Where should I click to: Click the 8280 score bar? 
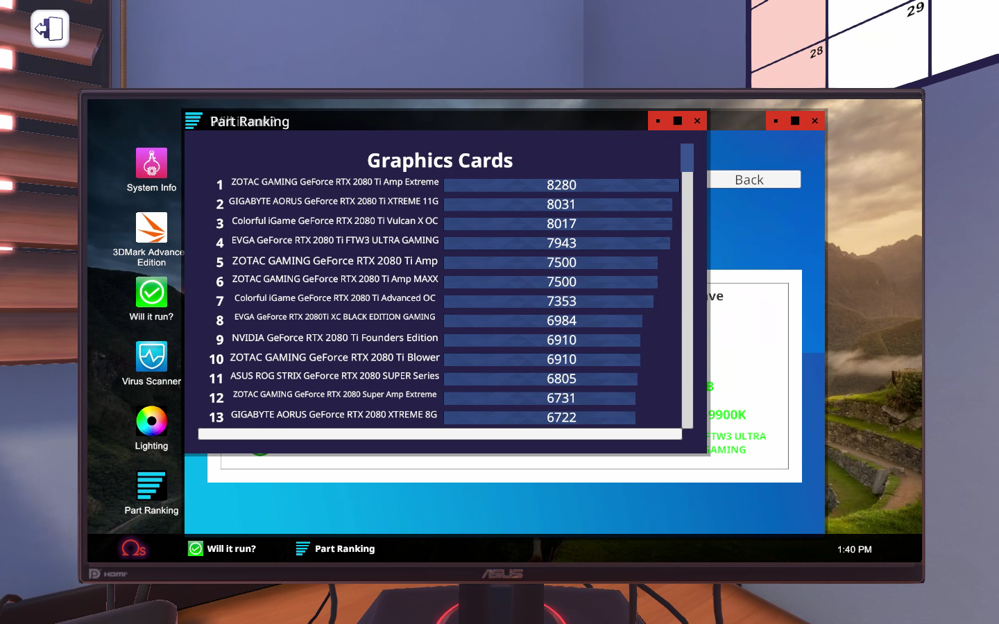click(561, 185)
